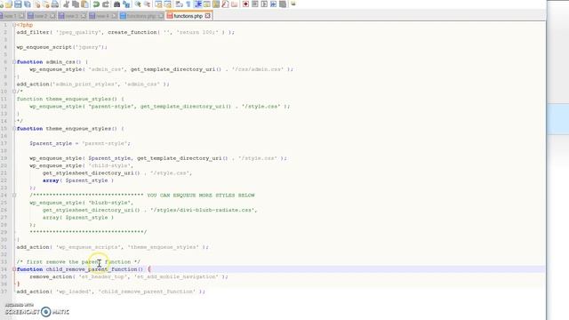Collapse the php opening tag fold on line 1
The height and width of the screenshot is (320, 569).
[14, 25]
